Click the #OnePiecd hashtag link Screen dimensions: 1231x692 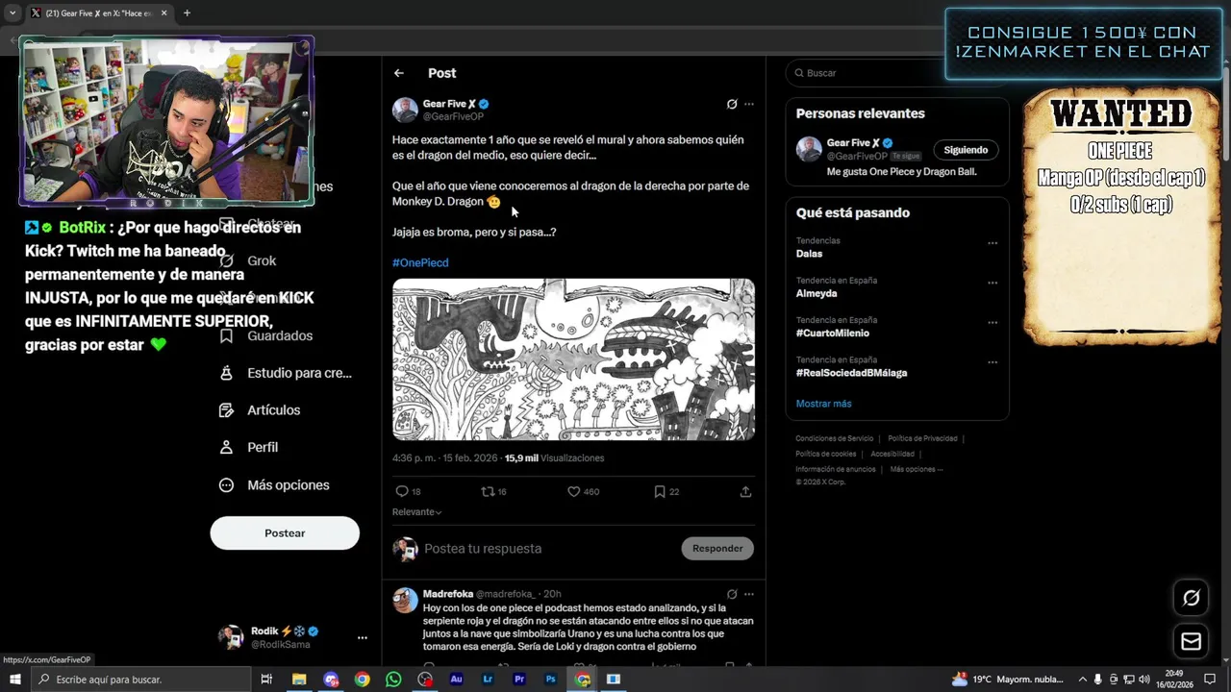coord(420,262)
